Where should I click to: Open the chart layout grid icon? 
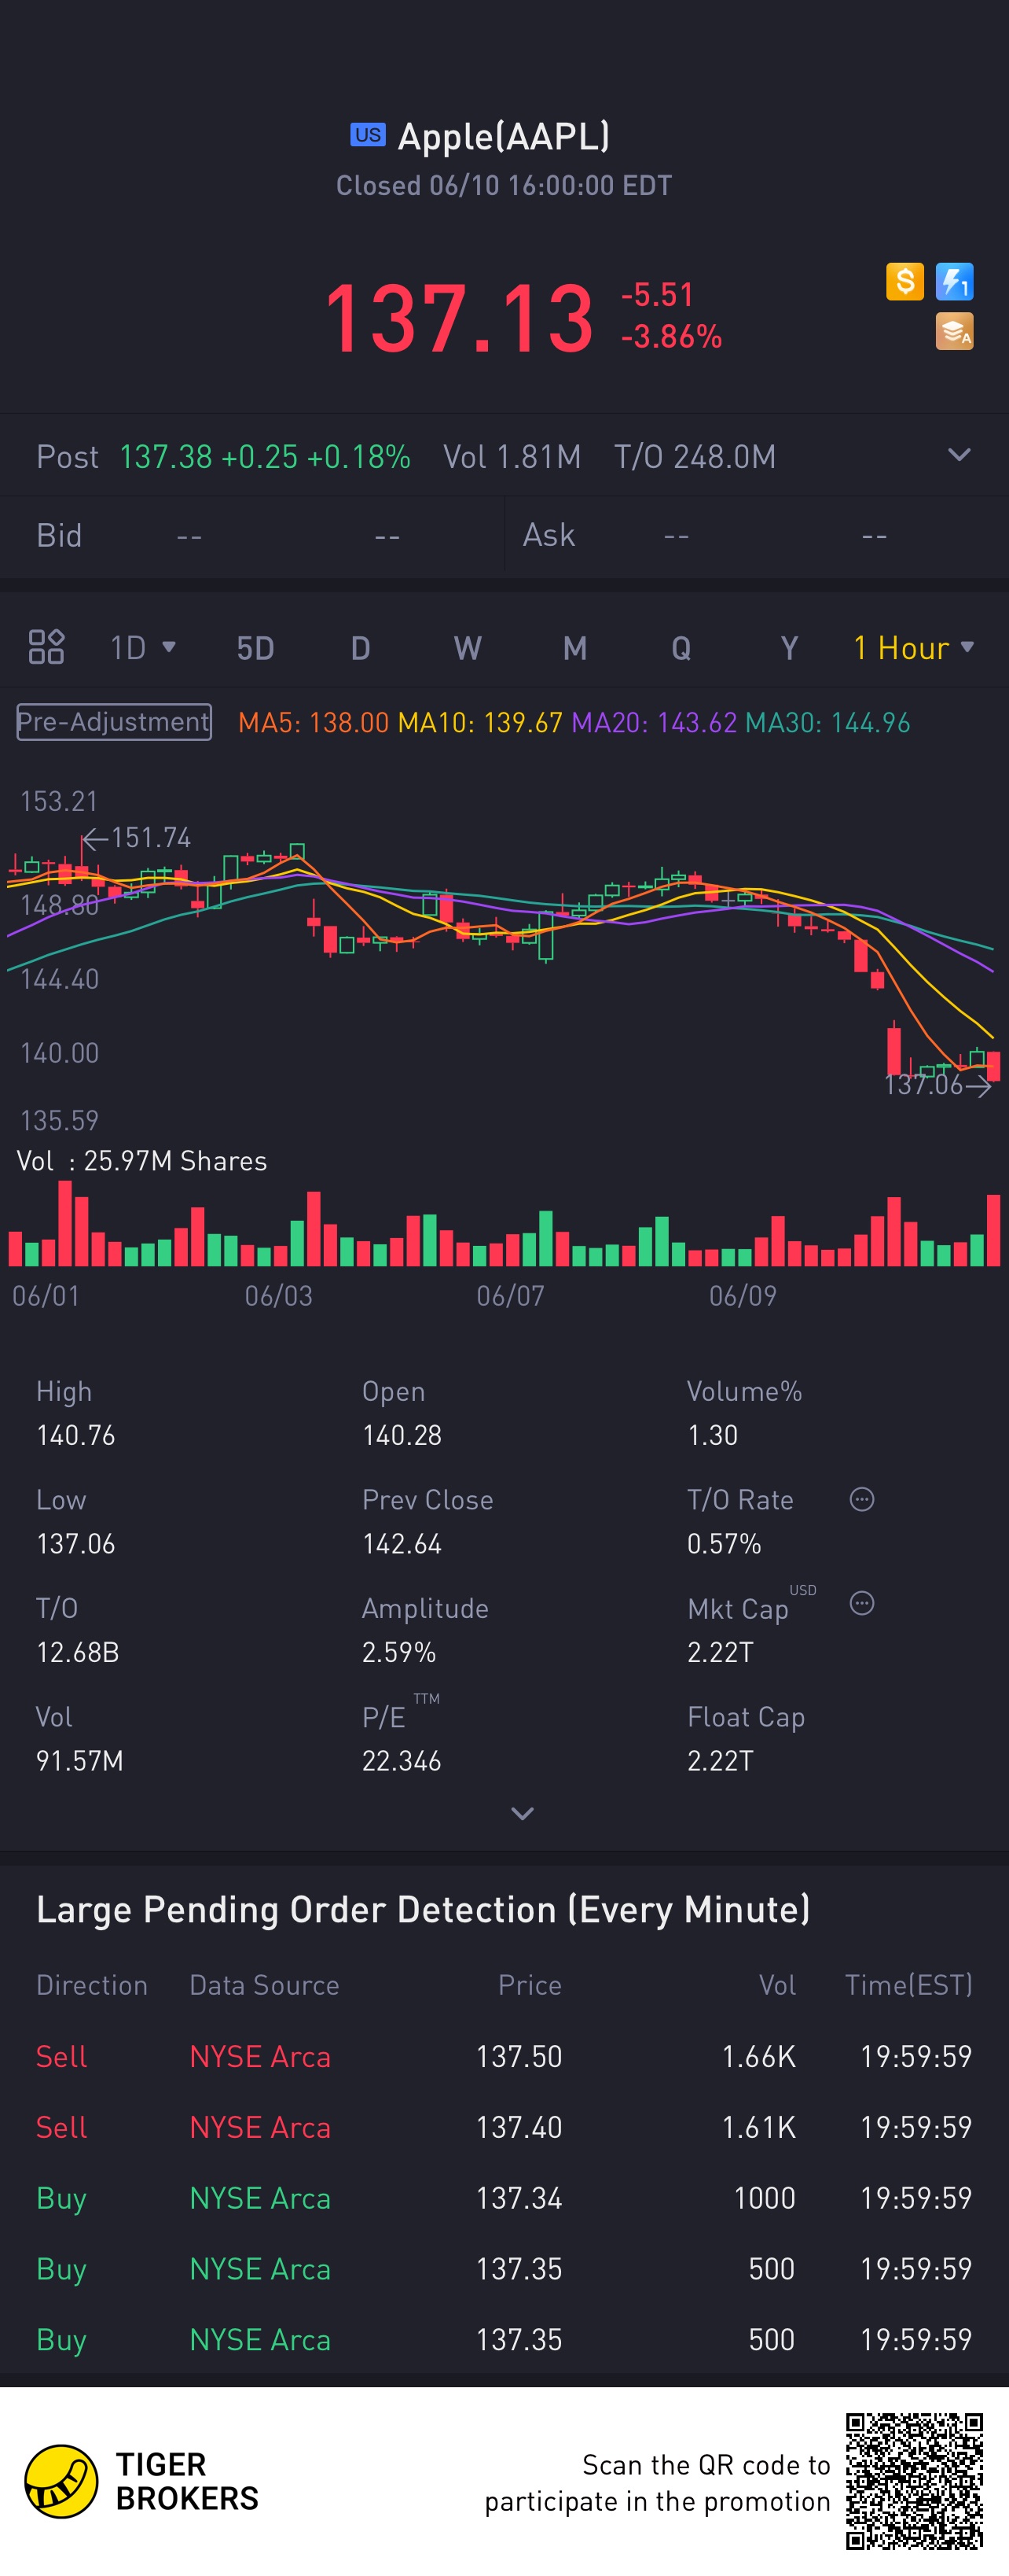(x=46, y=647)
